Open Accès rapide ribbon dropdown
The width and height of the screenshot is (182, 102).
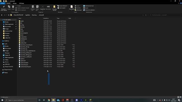coord(62,8)
